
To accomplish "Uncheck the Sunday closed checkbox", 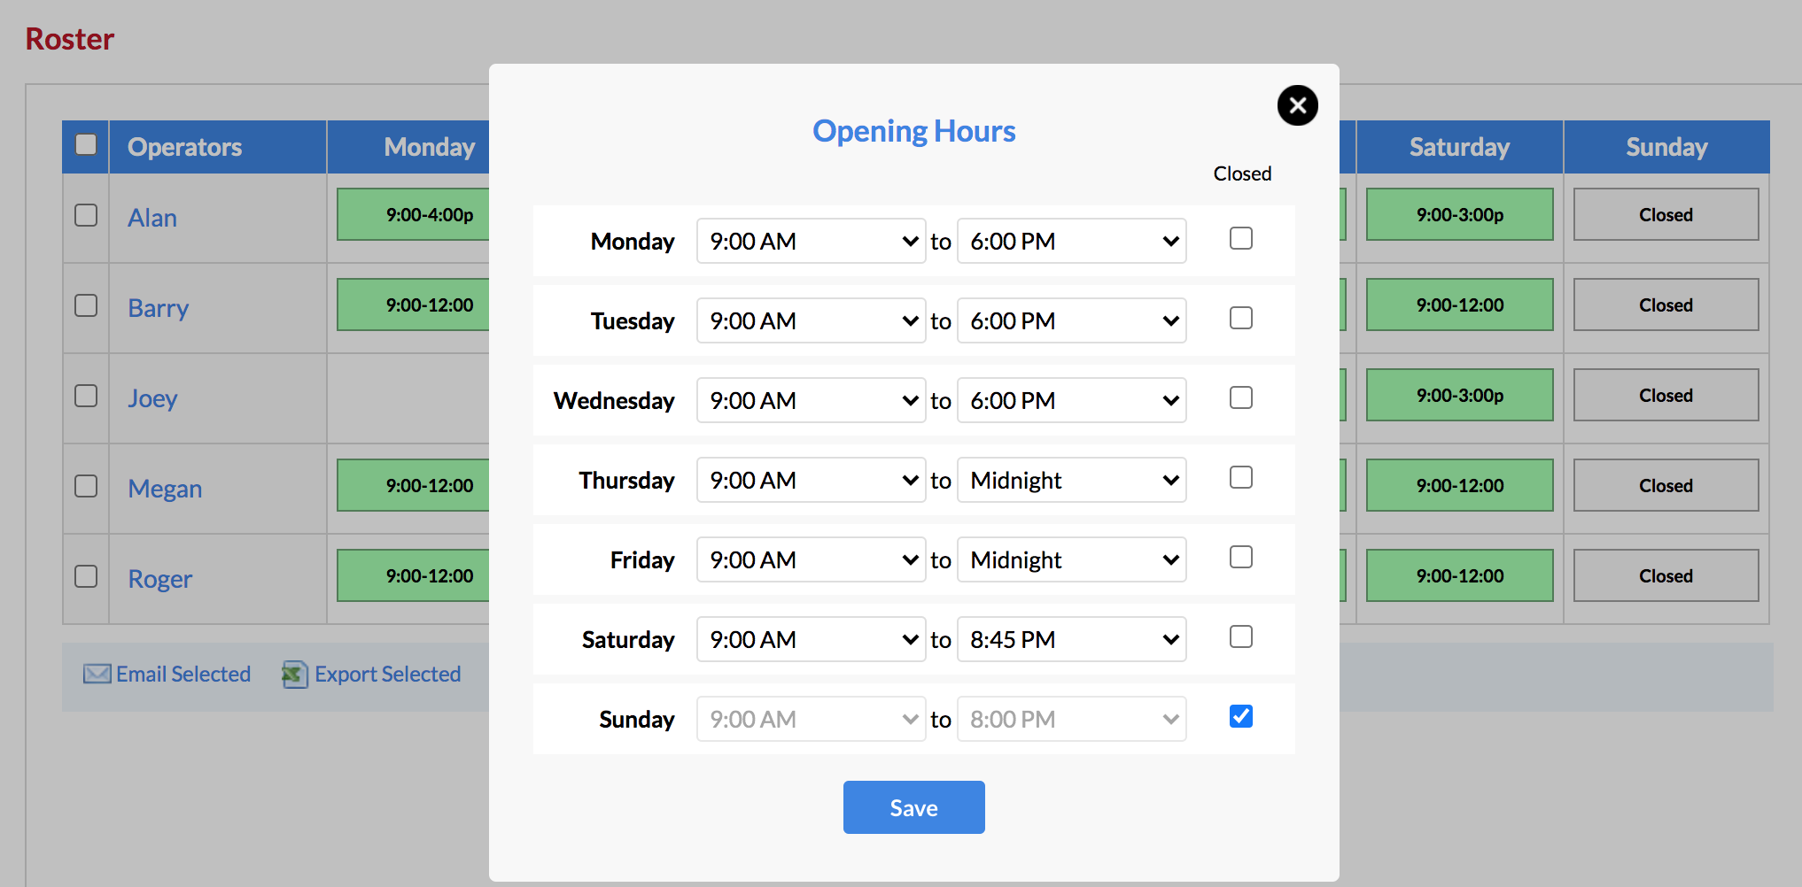I will [x=1241, y=716].
